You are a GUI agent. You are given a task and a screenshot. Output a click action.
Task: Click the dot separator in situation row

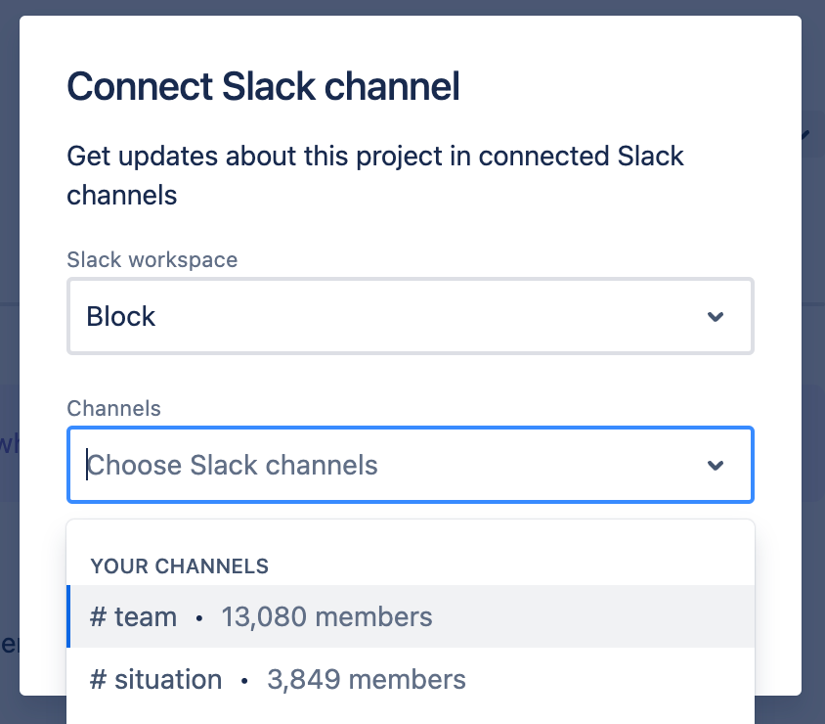tap(244, 680)
